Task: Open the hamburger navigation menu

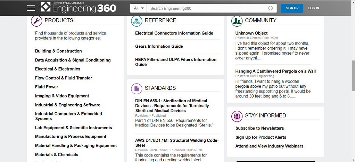Action: pos(31,8)
